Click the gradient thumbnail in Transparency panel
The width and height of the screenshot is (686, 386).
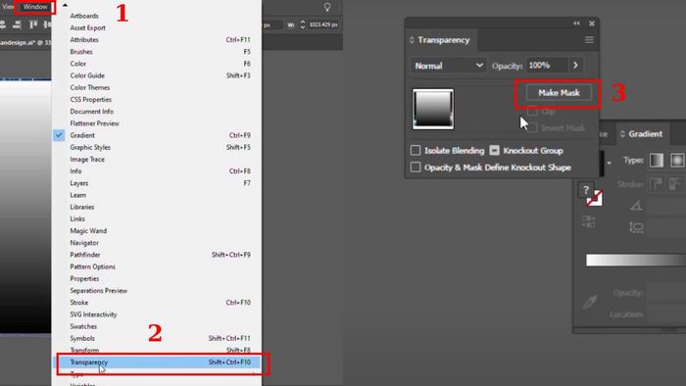pyautogui.click(x=433, y=110)
